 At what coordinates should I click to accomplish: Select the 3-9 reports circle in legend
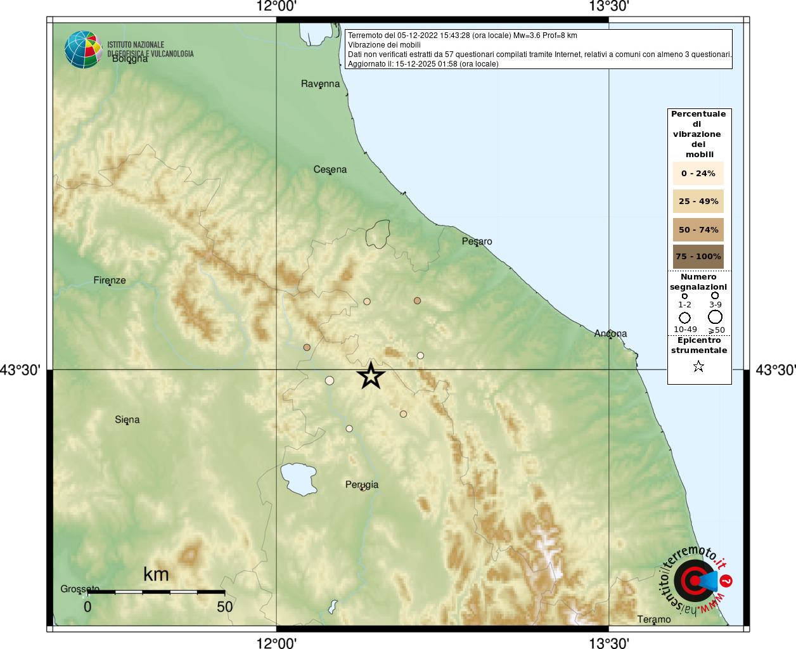tap(715, 295)
